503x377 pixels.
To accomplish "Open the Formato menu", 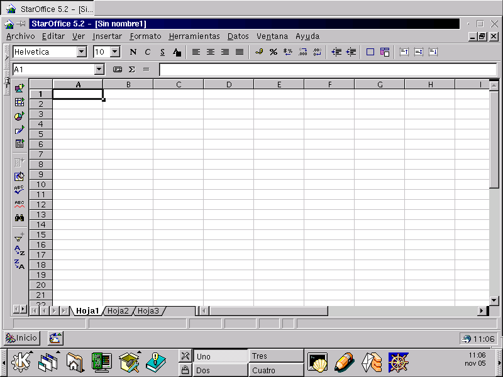I will click(145, 36).
